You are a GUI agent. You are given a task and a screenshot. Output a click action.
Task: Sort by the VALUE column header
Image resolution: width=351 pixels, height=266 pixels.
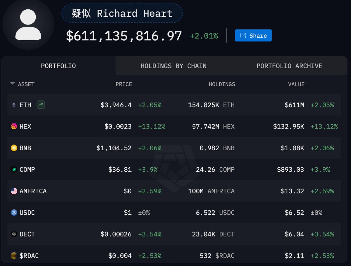click(x=296, y=84)
